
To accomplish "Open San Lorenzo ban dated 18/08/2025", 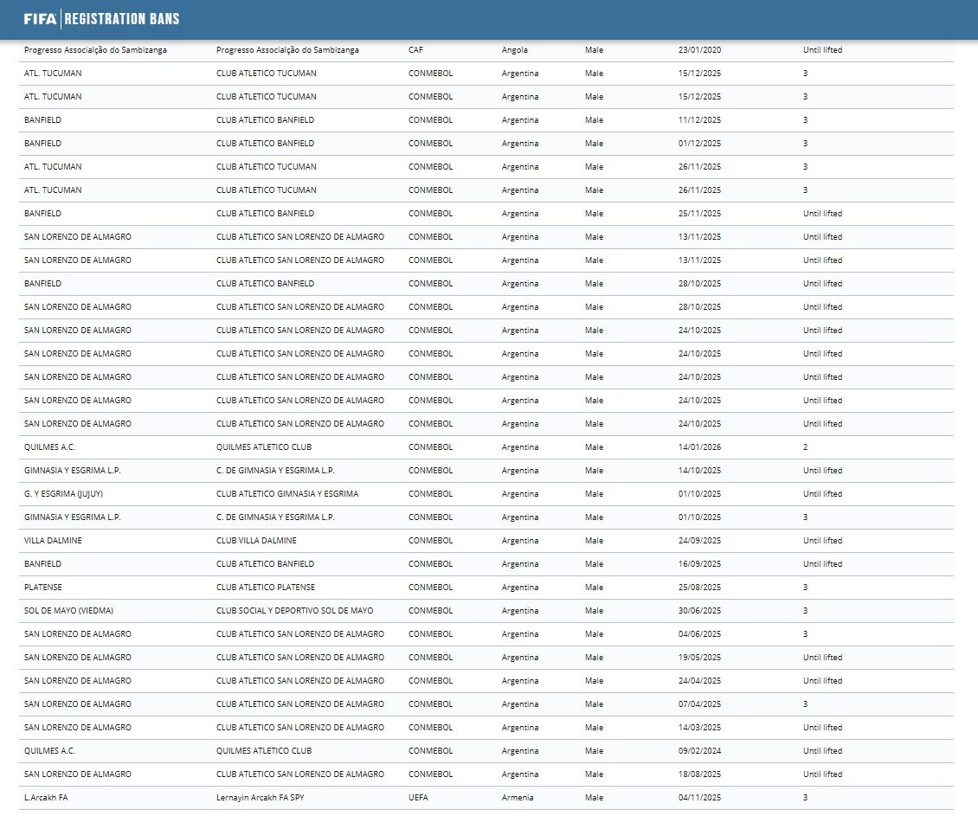I will click(699, 774).
